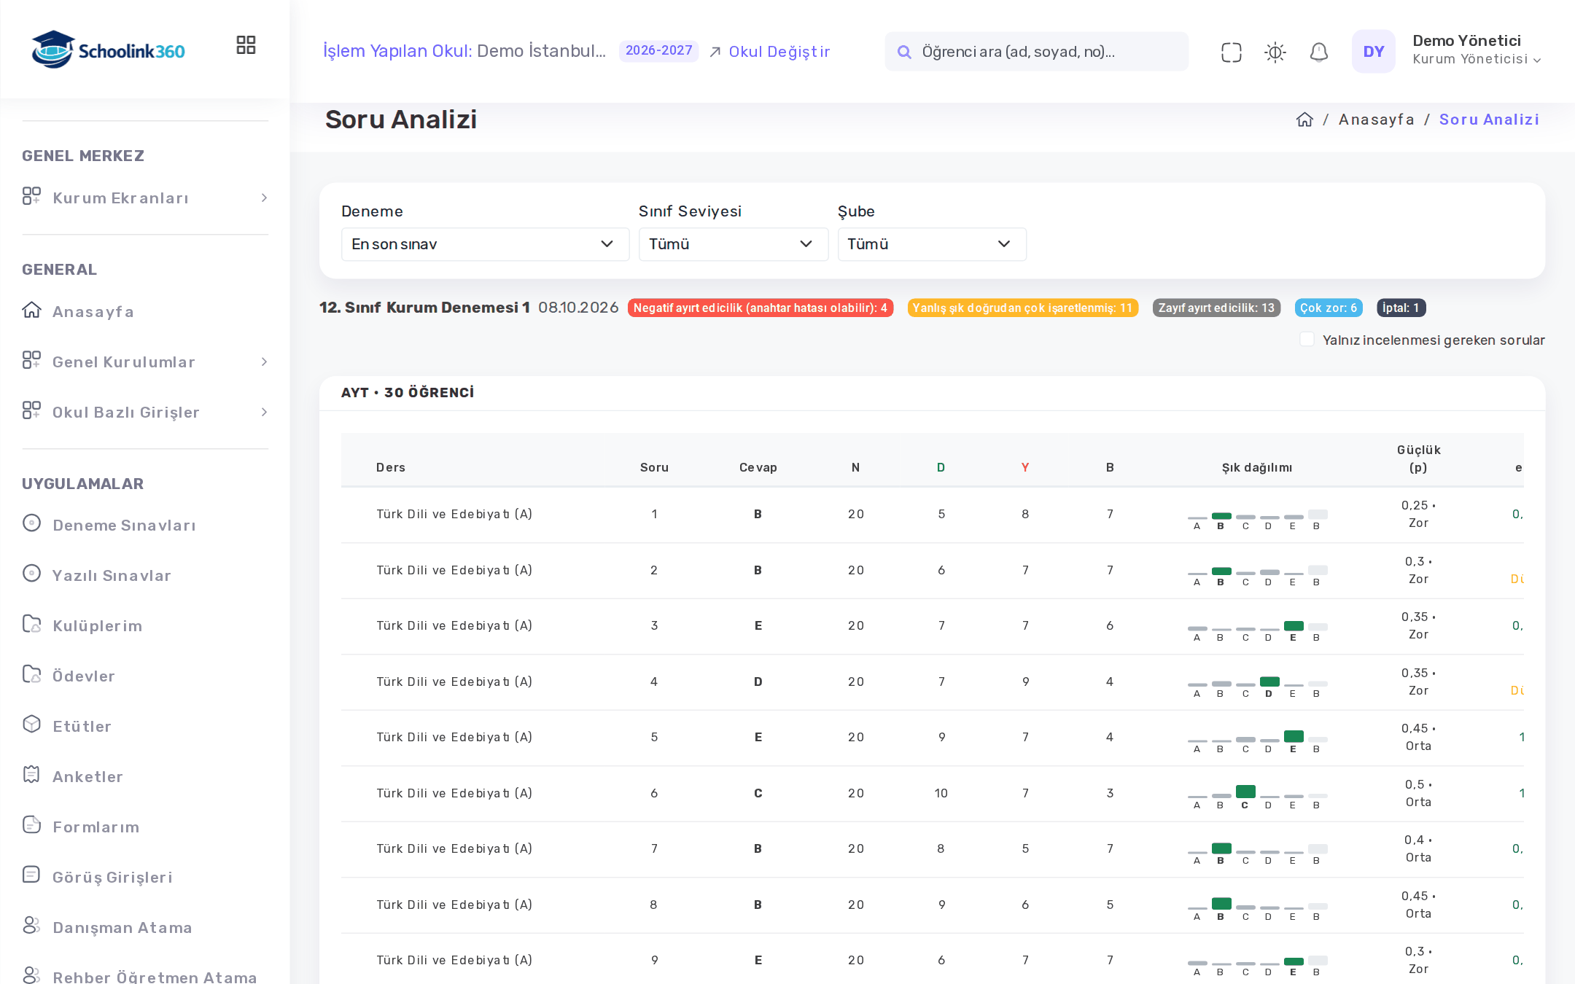
Task: Click the Çok zor: 6 badge
Action: (x=1329, y=308)
